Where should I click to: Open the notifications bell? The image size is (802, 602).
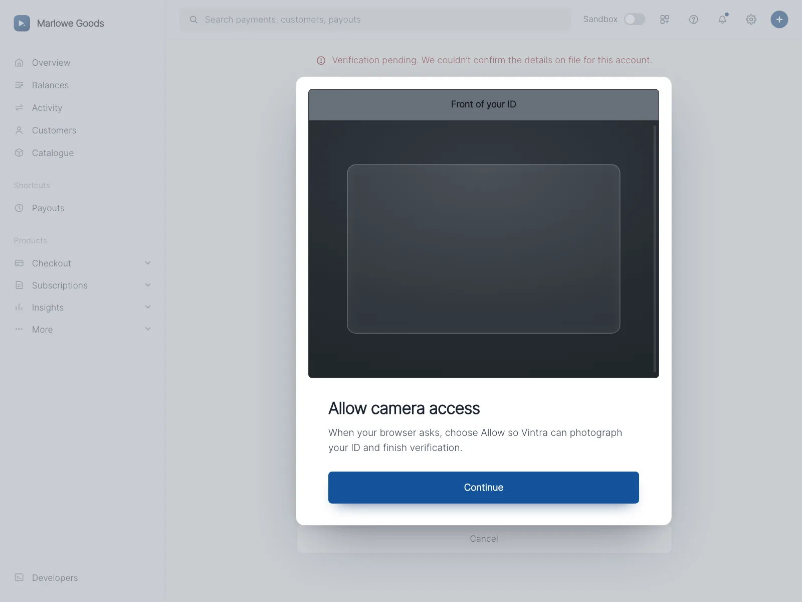tap(722, 20)
